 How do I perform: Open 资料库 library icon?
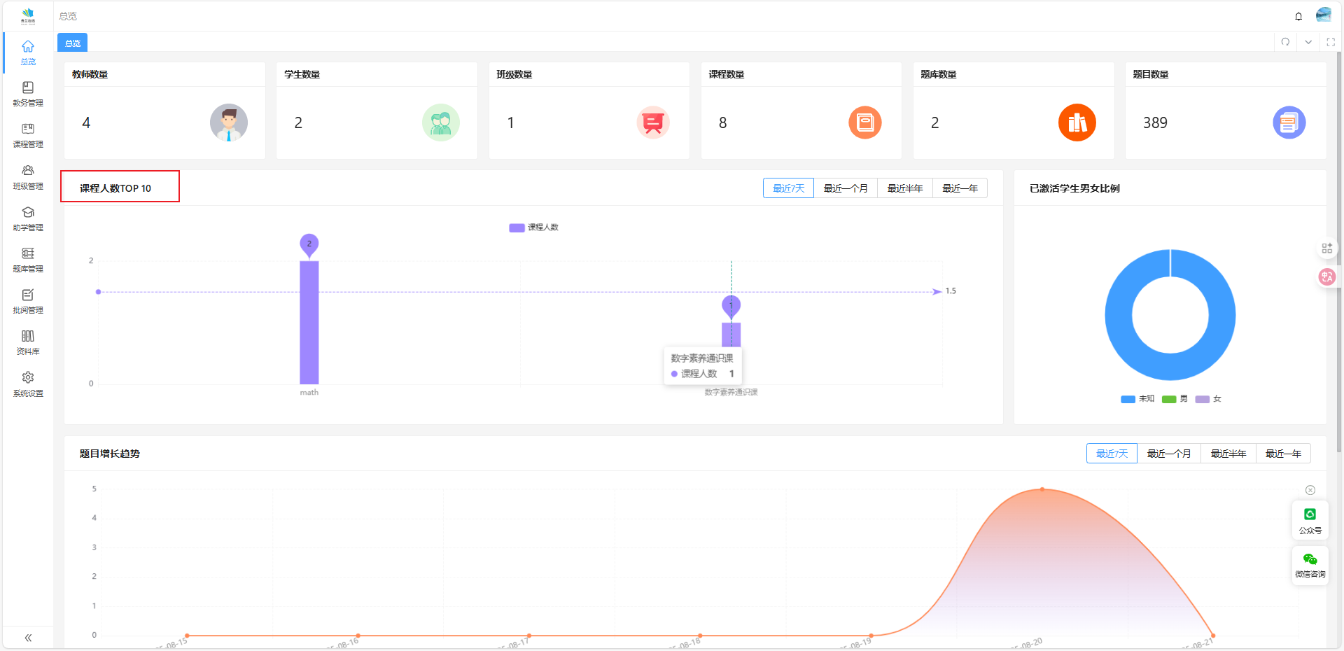[28, 342]
